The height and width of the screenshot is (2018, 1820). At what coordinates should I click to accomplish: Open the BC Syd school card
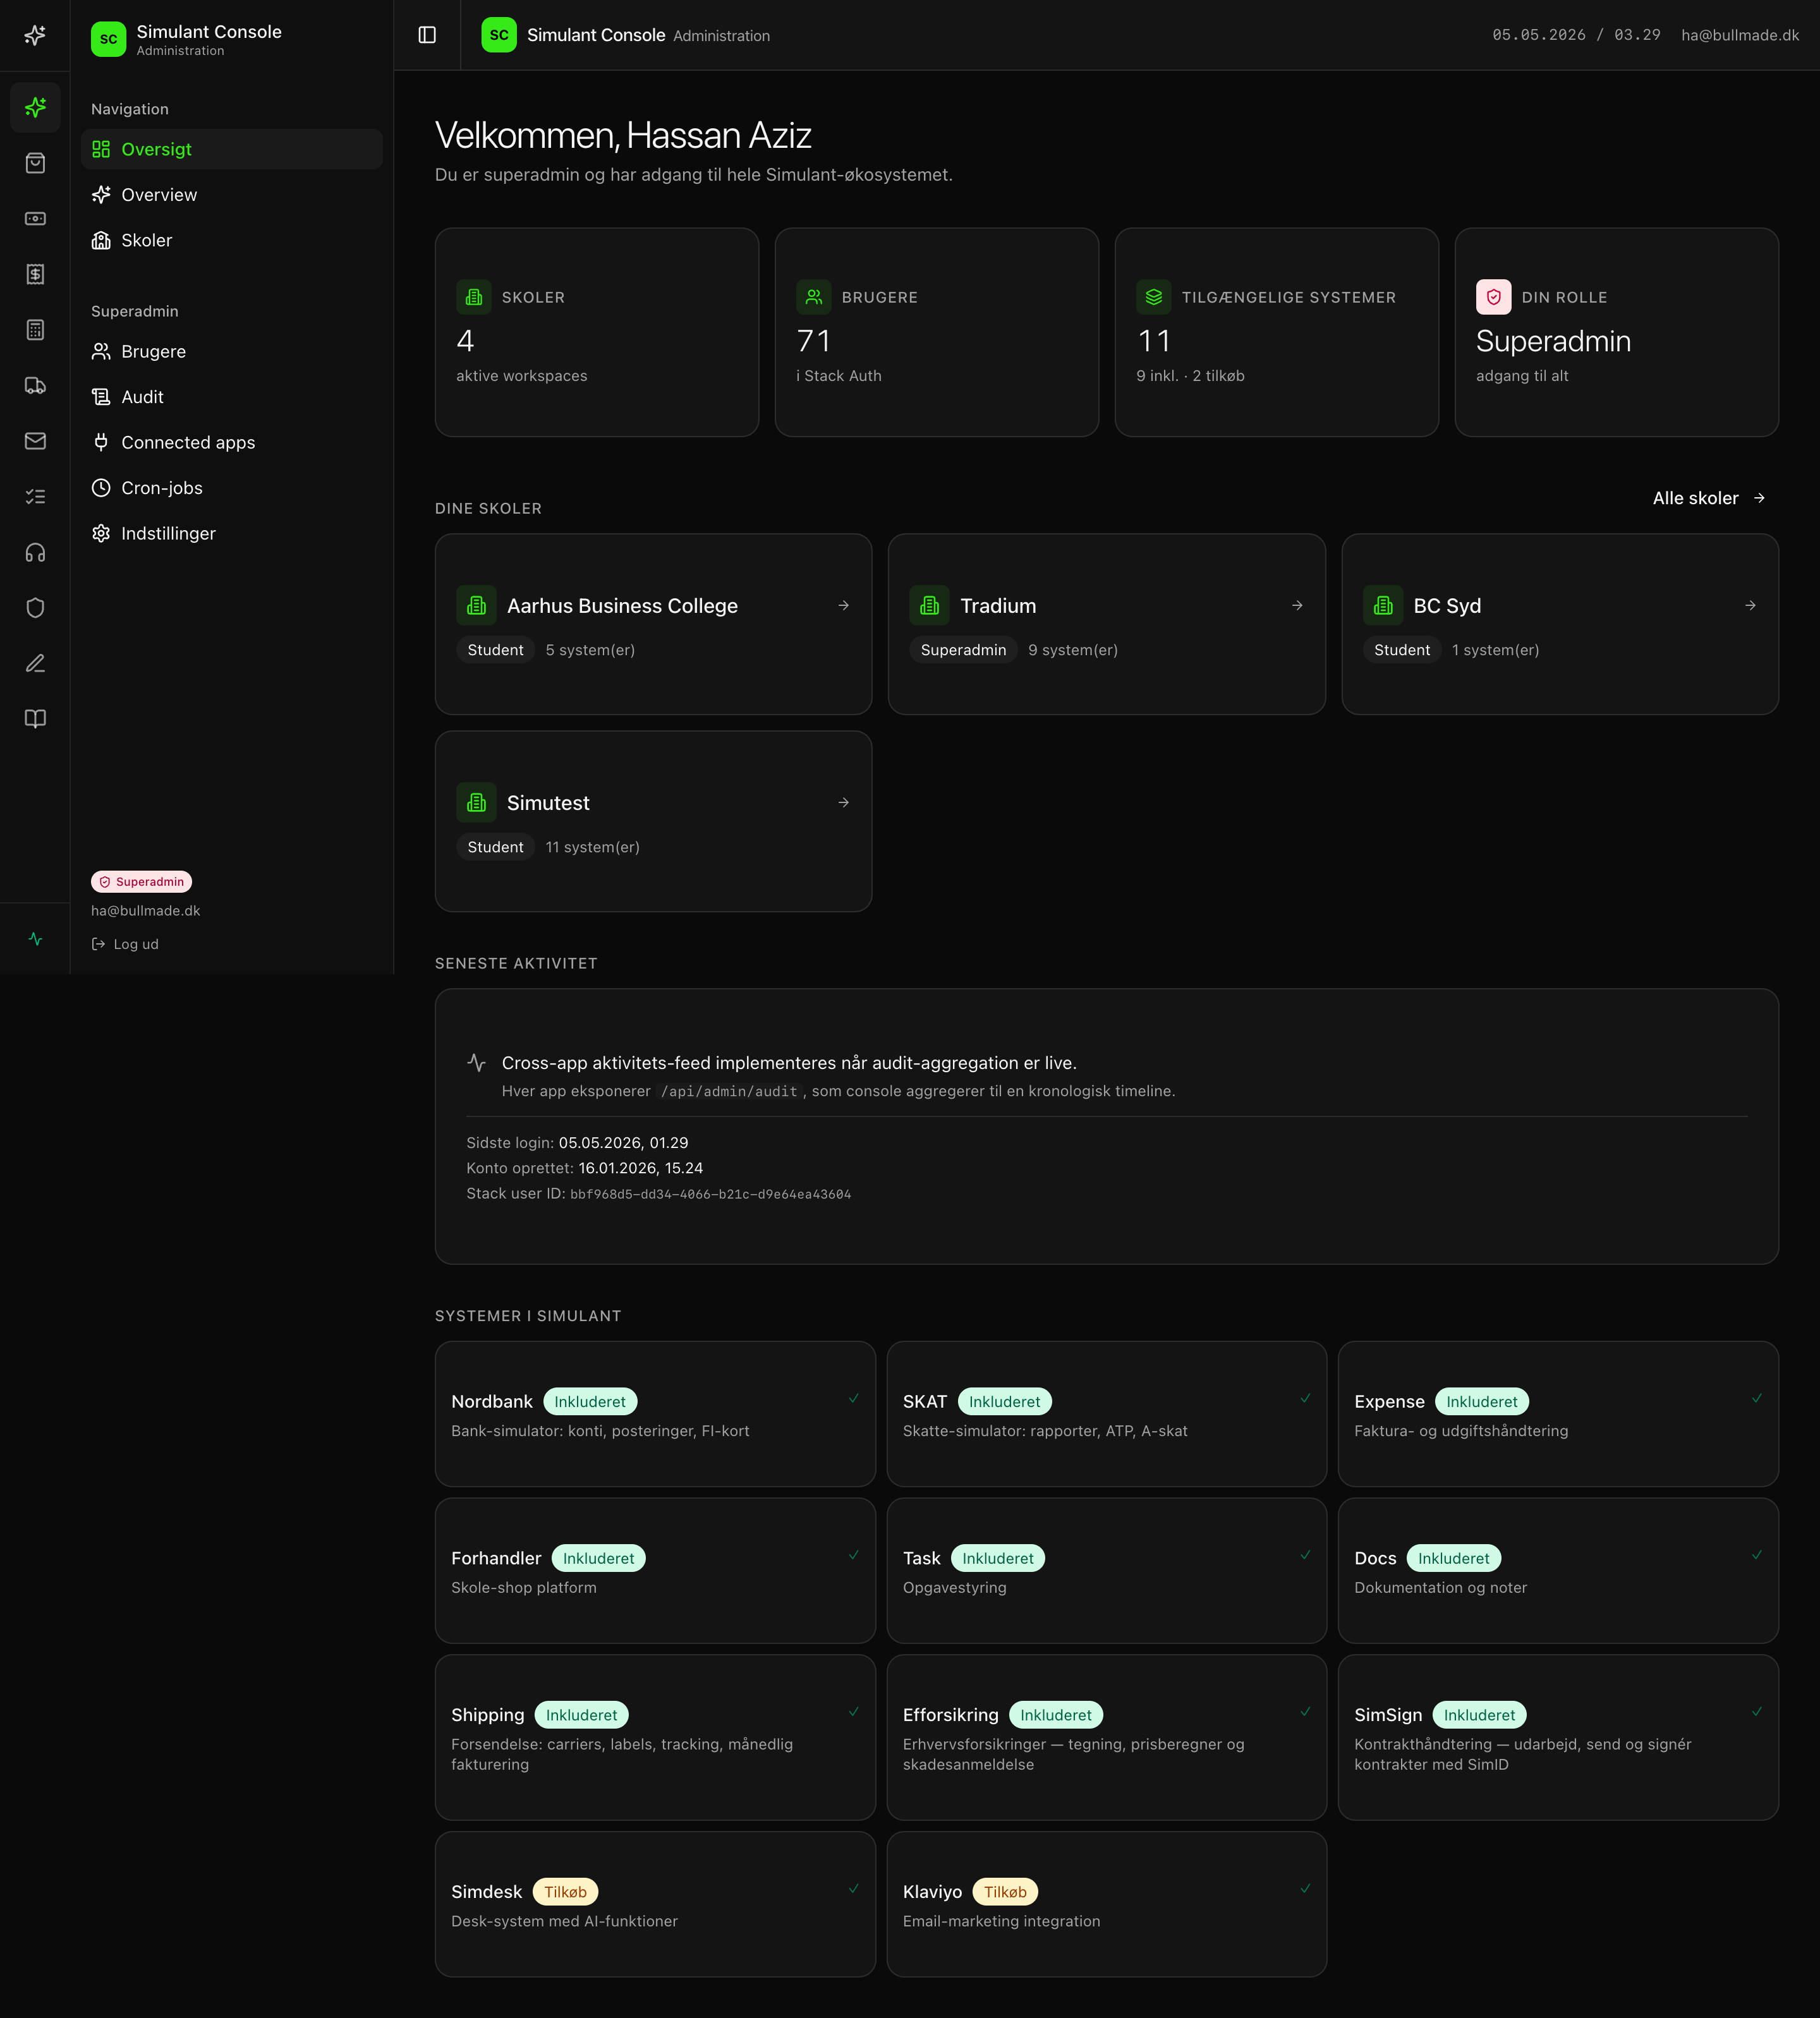tap(1560, 624)
